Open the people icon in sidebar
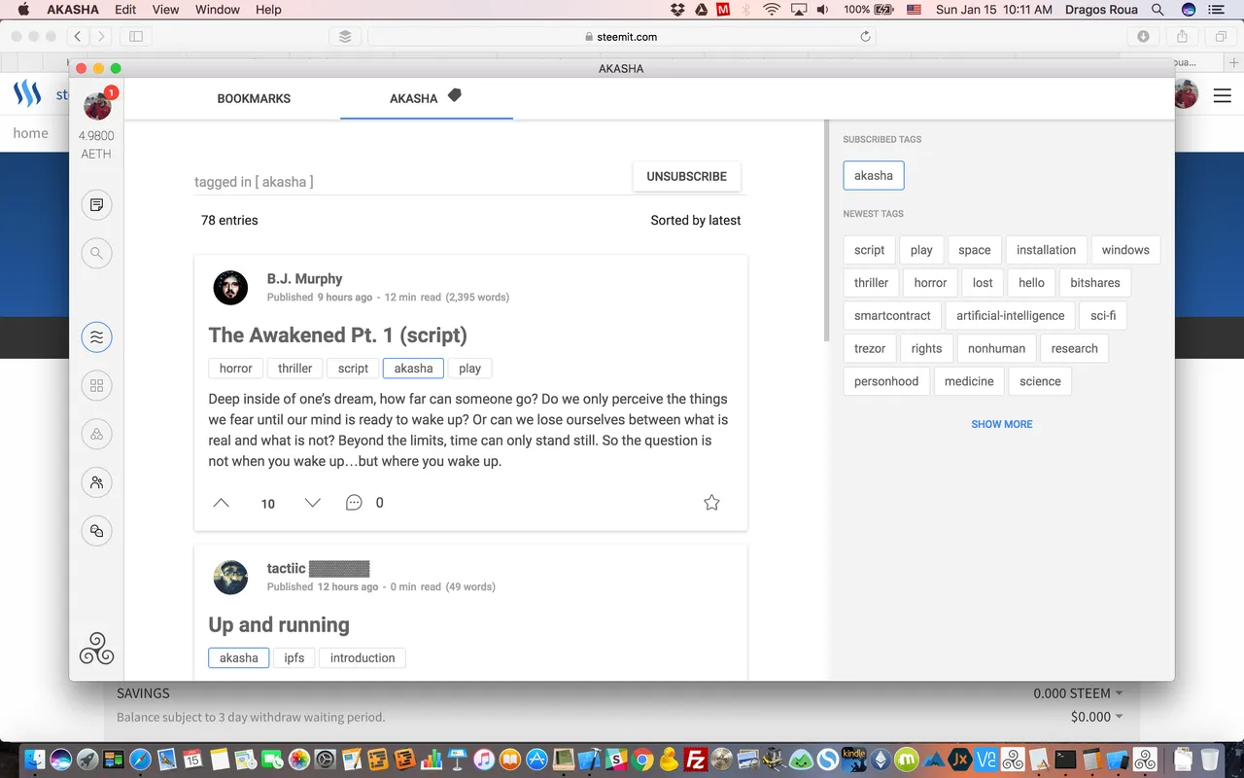 coord(96,482)
